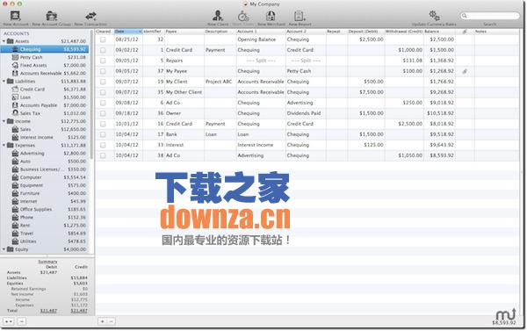The height and width of the screenshot is (331, 527).
Task: Click the Balance column header
Action: [x=439, y=32]
